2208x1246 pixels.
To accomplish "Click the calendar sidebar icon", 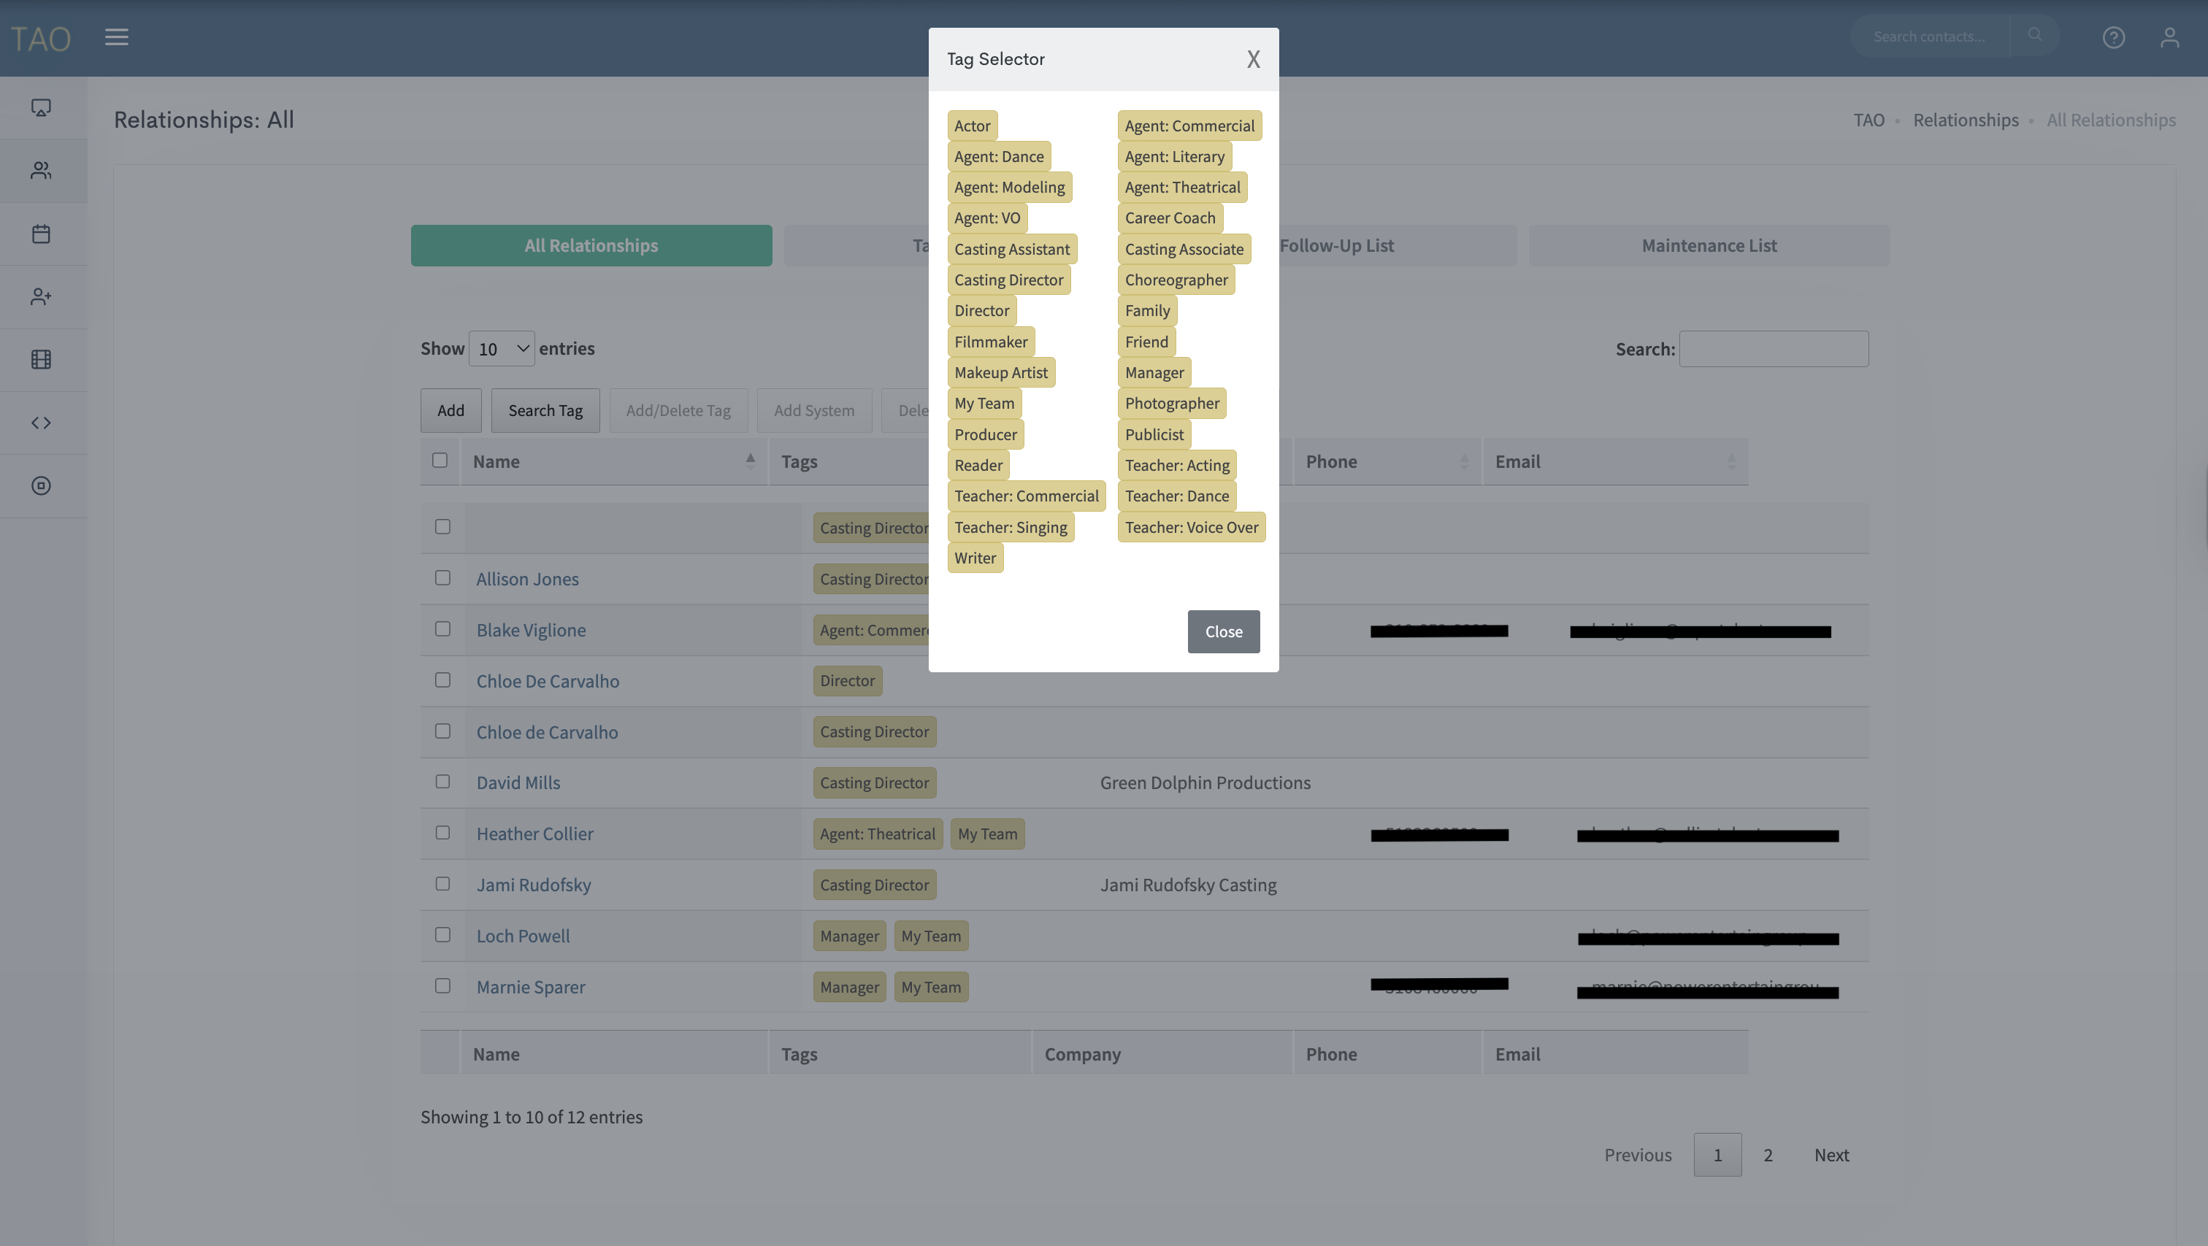I will 41,234.
